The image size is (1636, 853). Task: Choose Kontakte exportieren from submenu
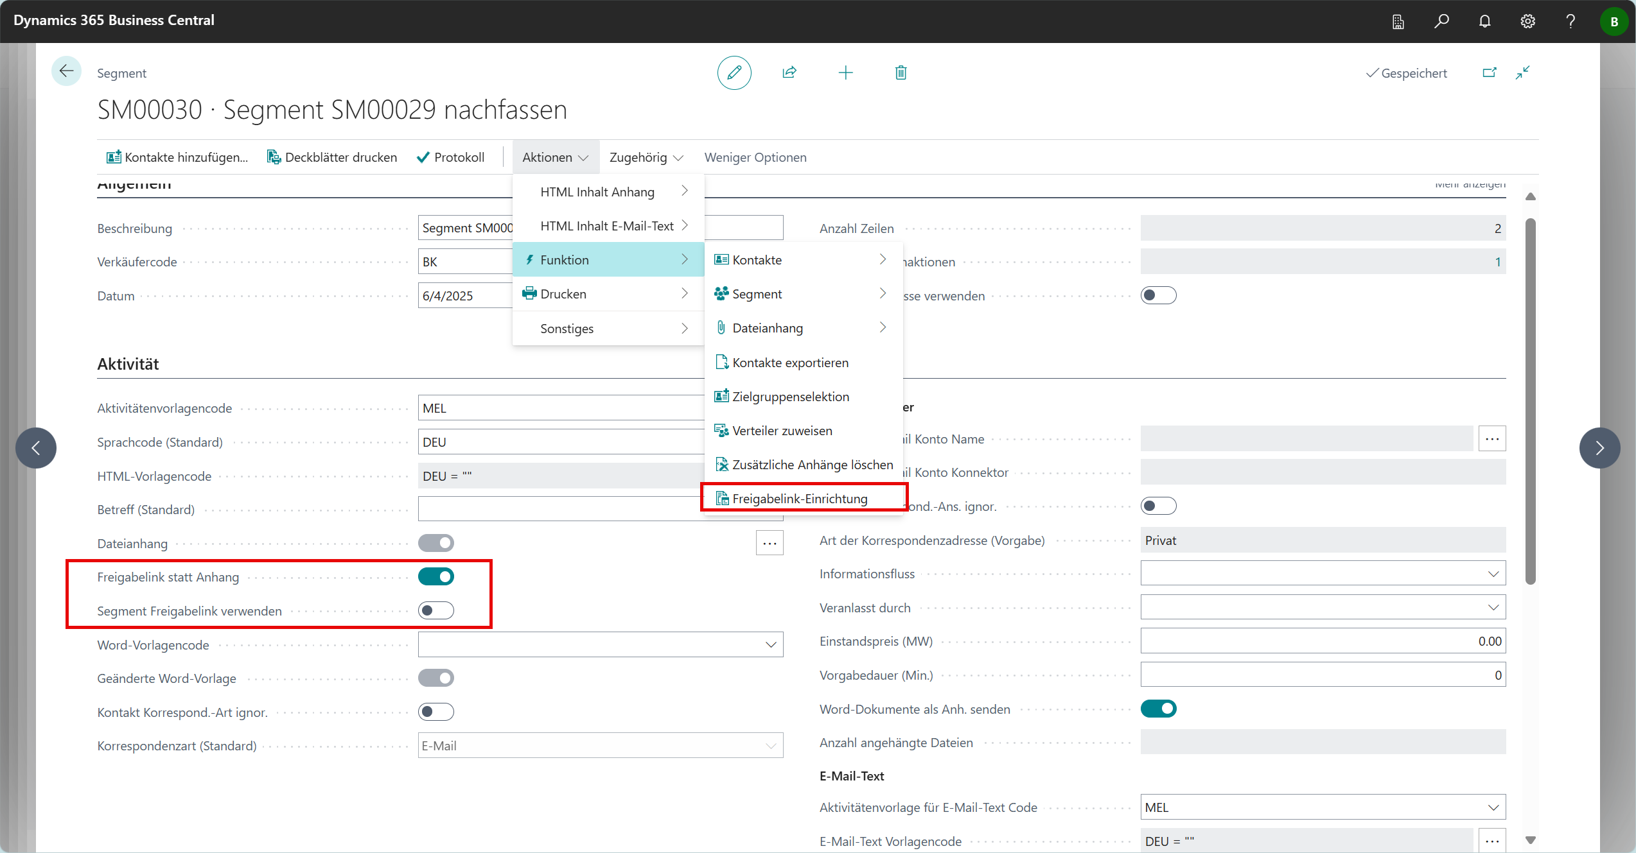[x=790, y=363]
